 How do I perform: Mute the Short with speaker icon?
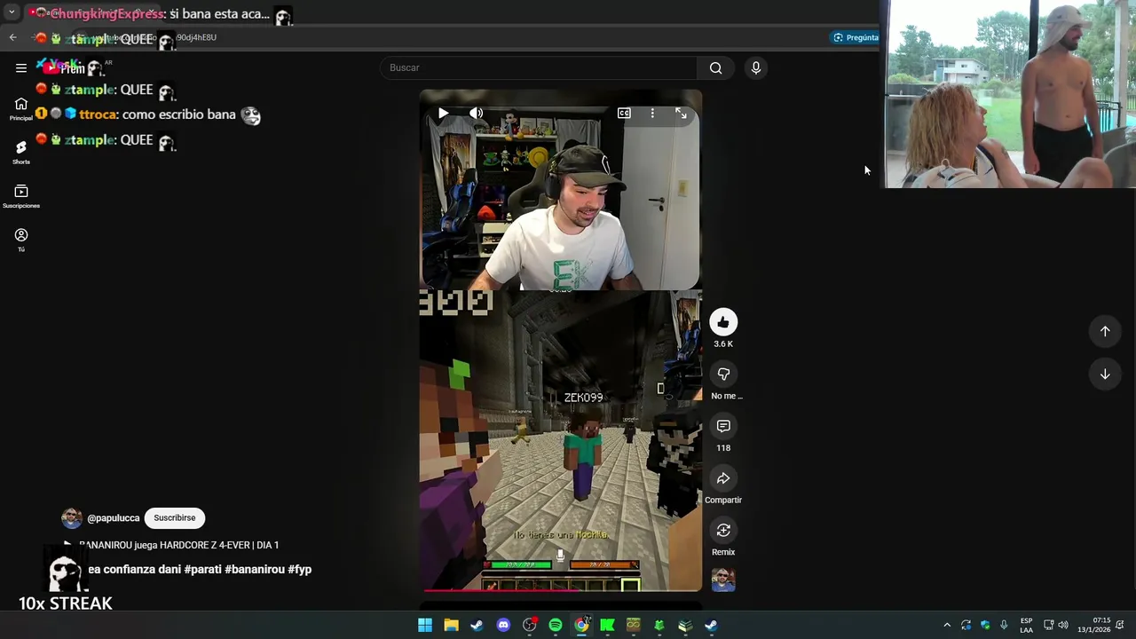coord(477,113)
